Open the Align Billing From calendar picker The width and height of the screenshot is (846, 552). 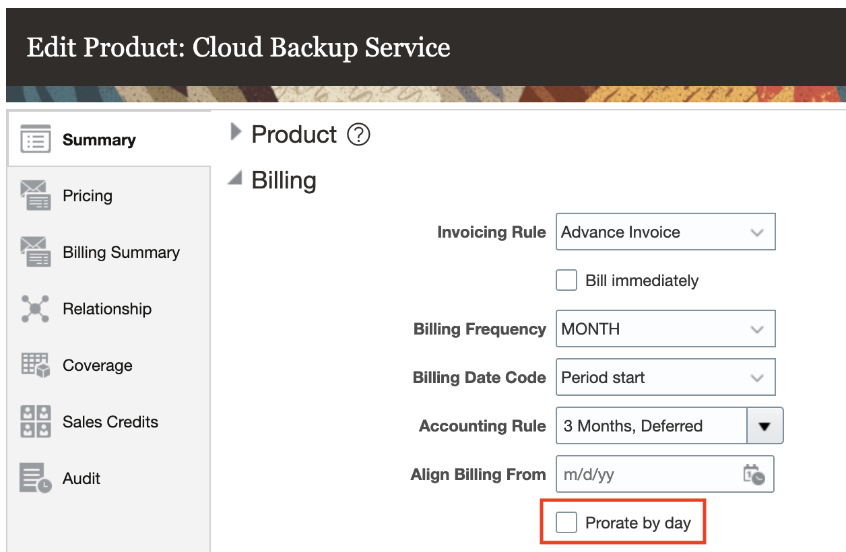pyautogui.click(x=754, y=475)
